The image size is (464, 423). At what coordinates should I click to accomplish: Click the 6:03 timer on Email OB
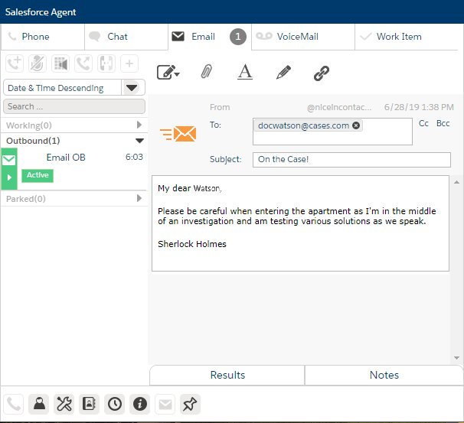134,157
